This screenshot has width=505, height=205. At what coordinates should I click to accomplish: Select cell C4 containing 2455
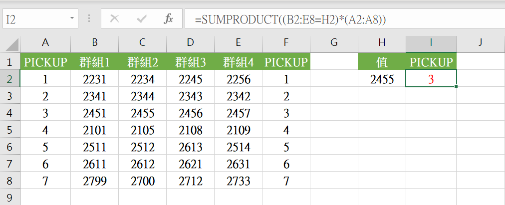click(x=142, y=113)
